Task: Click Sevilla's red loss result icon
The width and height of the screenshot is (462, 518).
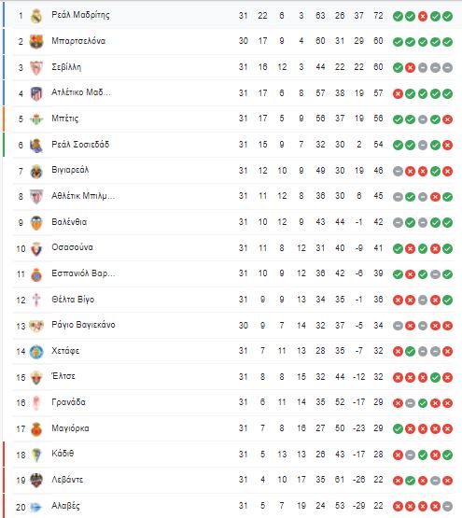Action: pos(410,68)
